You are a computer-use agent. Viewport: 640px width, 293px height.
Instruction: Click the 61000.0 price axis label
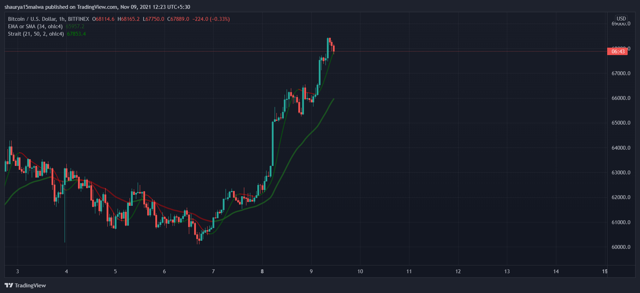click(621, 222)
